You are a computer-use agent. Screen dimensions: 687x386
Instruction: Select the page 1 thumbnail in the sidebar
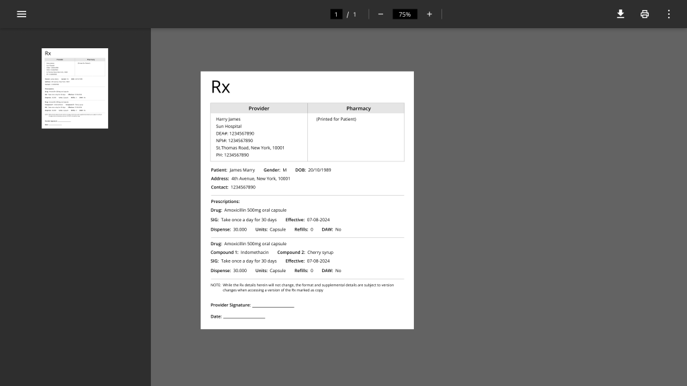coord(74,88)
